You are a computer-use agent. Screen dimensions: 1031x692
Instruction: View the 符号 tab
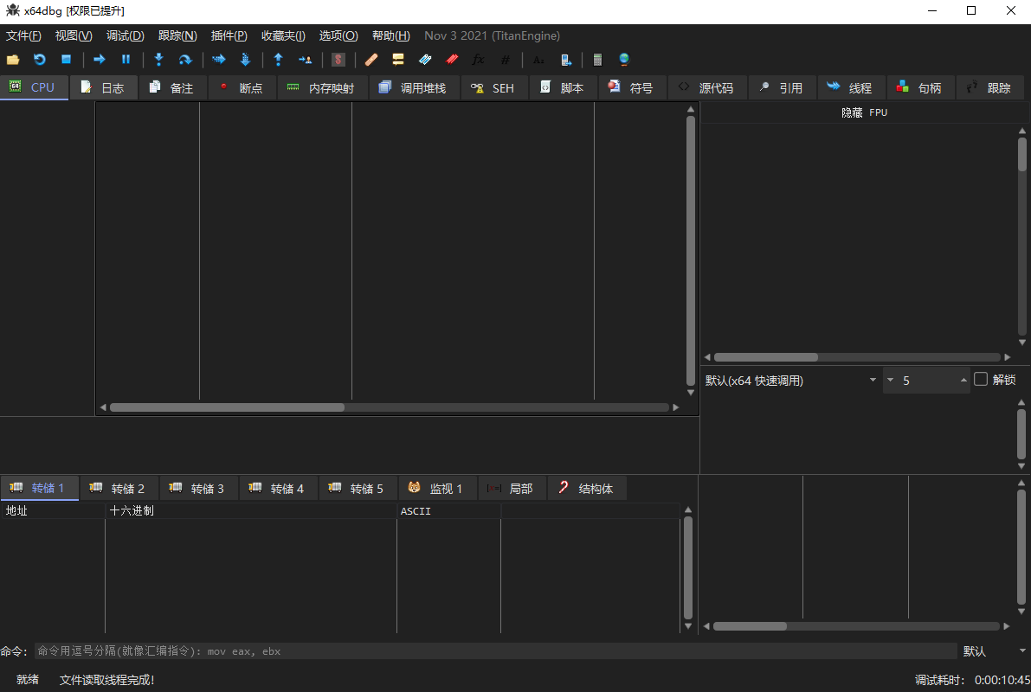pos(632,87)
